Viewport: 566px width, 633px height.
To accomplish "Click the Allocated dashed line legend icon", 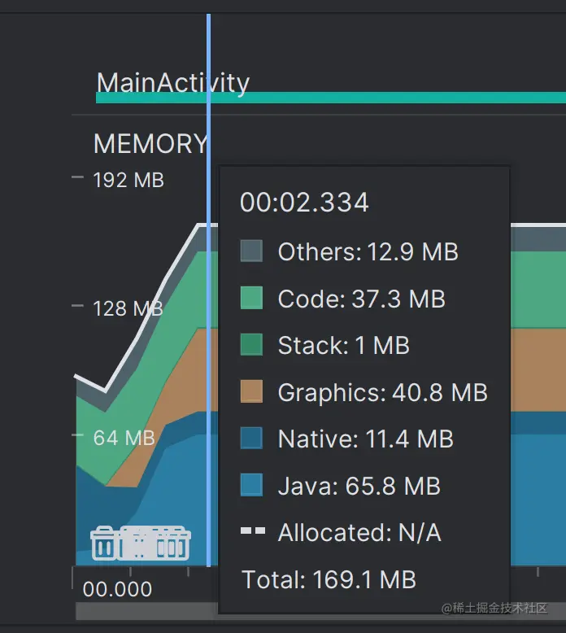I will [253, 531].
